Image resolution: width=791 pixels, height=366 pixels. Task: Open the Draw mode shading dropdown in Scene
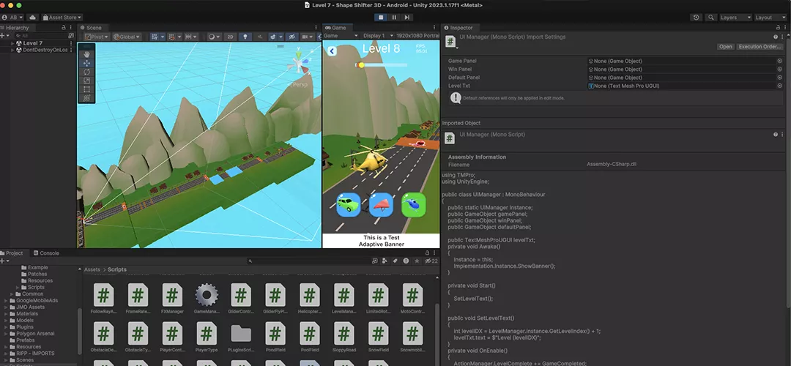coord(215,37)
